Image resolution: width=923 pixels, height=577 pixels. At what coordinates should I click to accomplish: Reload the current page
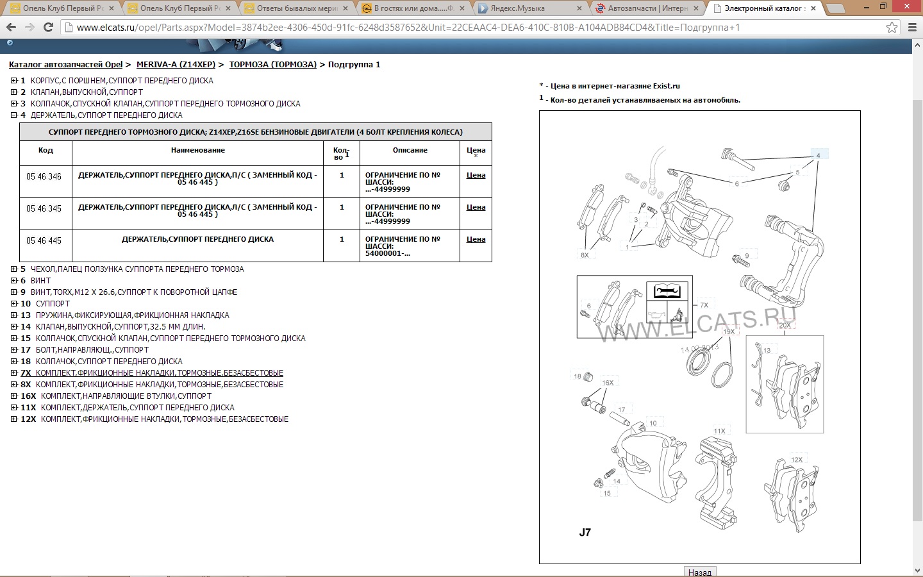click(48, 28)
